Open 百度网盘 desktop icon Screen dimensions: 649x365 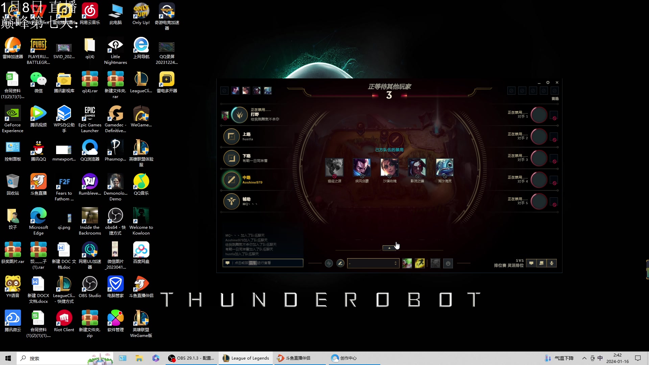(141, 253)
